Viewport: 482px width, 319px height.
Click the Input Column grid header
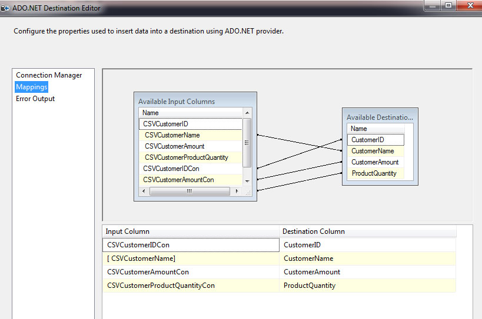191,231
